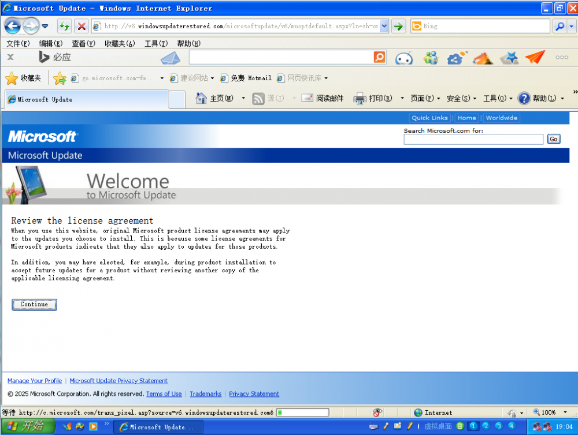Open the 工具(T) menu in menu bar

point(155,44)
